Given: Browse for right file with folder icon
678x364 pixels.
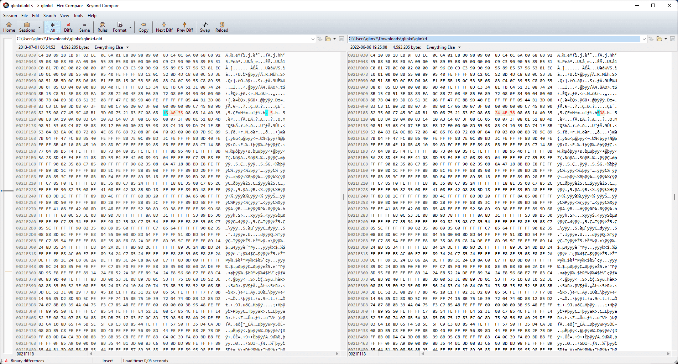Looking at the screenshot, I should pos(659,39).
